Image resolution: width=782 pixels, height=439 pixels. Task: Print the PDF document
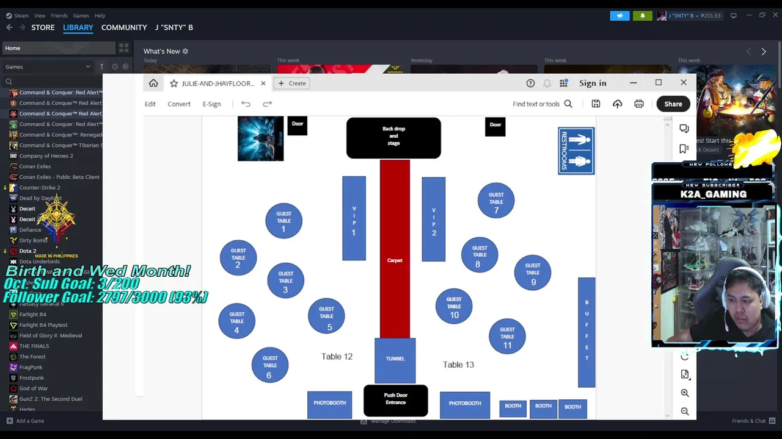639,104
